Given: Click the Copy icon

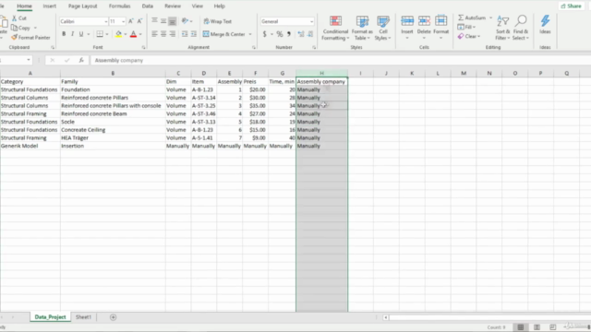Looking at the screenshot, I should 15,28.
